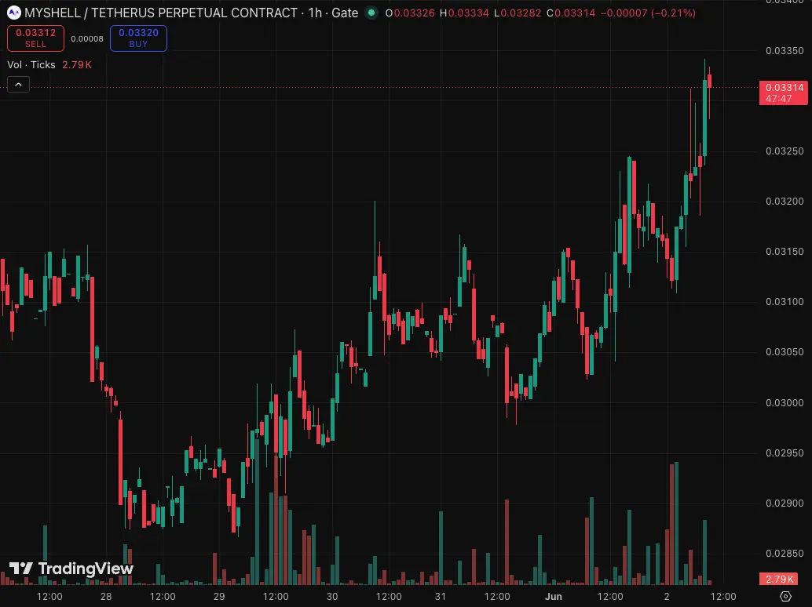Click the 0.03350 price axis label
The height and width of the screenshot is (607, 812).
click(785, 51)
